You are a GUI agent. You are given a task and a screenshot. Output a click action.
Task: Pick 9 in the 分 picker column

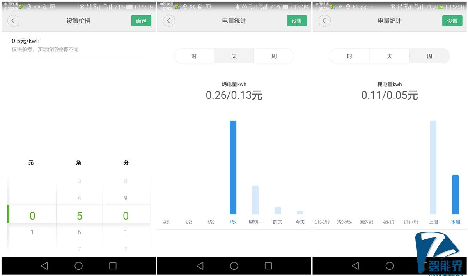[x=126, y=198]
